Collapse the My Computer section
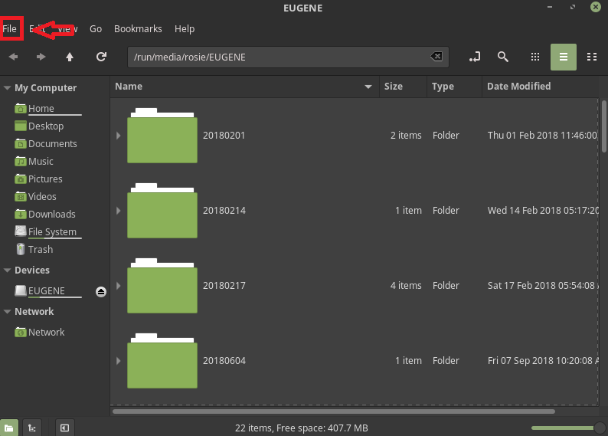Image resolution: width=608 pixels, height=436 pixels. [x=7, y=88]
